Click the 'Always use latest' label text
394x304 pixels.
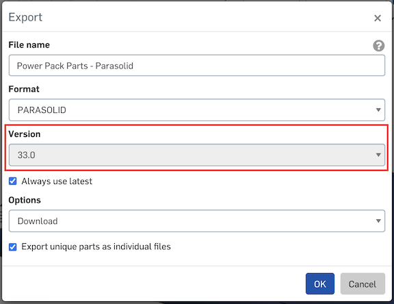[57, 181]
